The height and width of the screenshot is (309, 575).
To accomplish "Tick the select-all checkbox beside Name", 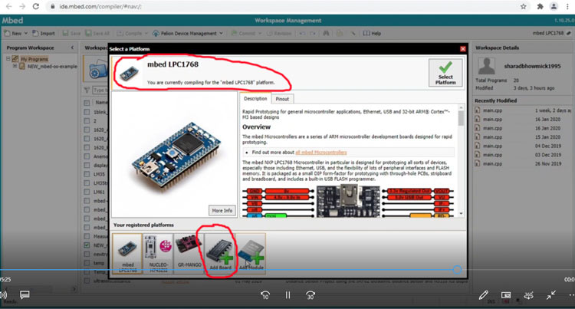I will point(87,103).
